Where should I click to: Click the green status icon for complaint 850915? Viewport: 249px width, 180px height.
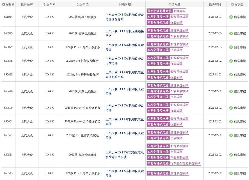pyautogui.click(x=231, y=33)
